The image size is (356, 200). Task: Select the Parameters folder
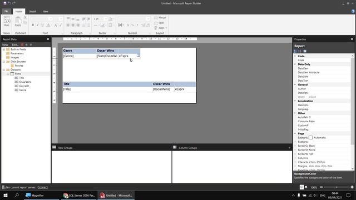[17, 53]
